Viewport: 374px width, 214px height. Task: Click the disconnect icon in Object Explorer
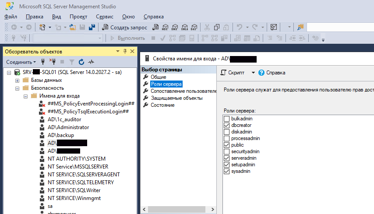(x=53, y=62)
